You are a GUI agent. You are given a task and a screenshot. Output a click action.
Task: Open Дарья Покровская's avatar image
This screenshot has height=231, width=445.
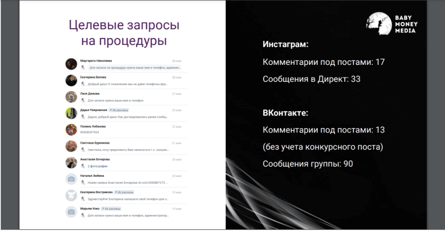71,113
